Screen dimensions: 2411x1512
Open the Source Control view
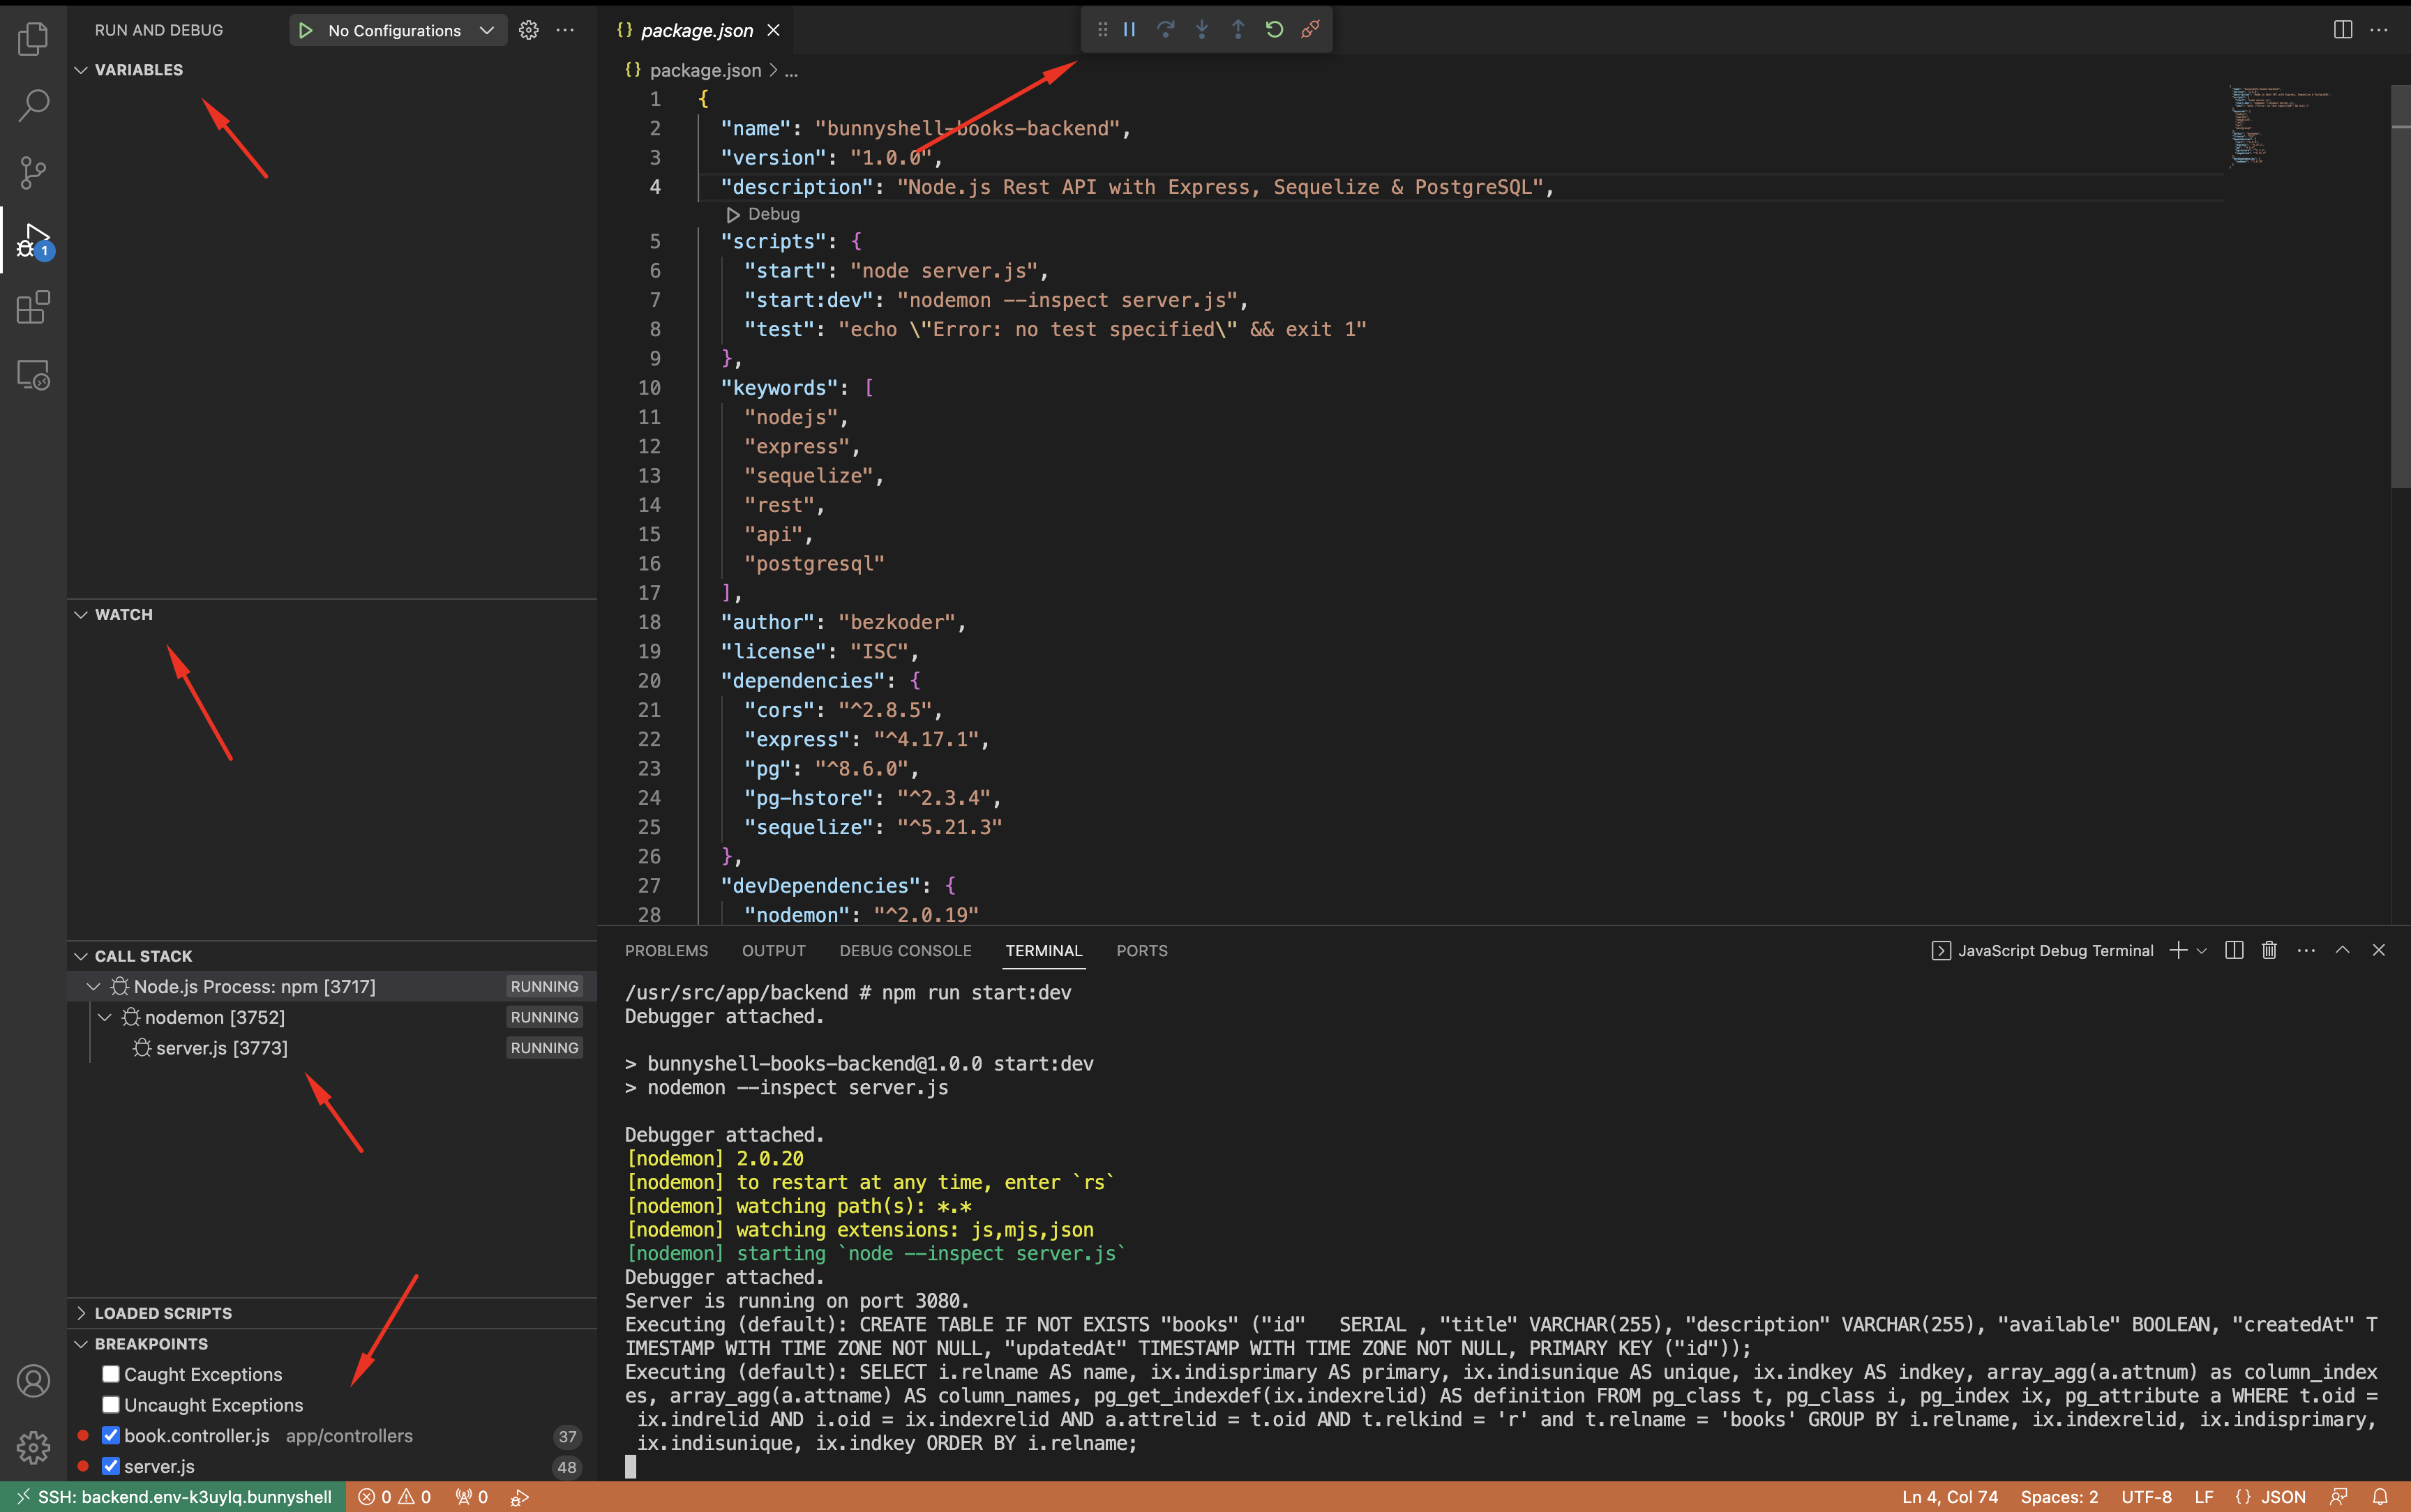click(33, 172)
